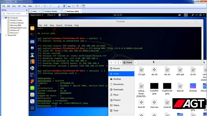Select the Desktop folder icon in Files
This screenshot has width=207, height=116.
193,87
